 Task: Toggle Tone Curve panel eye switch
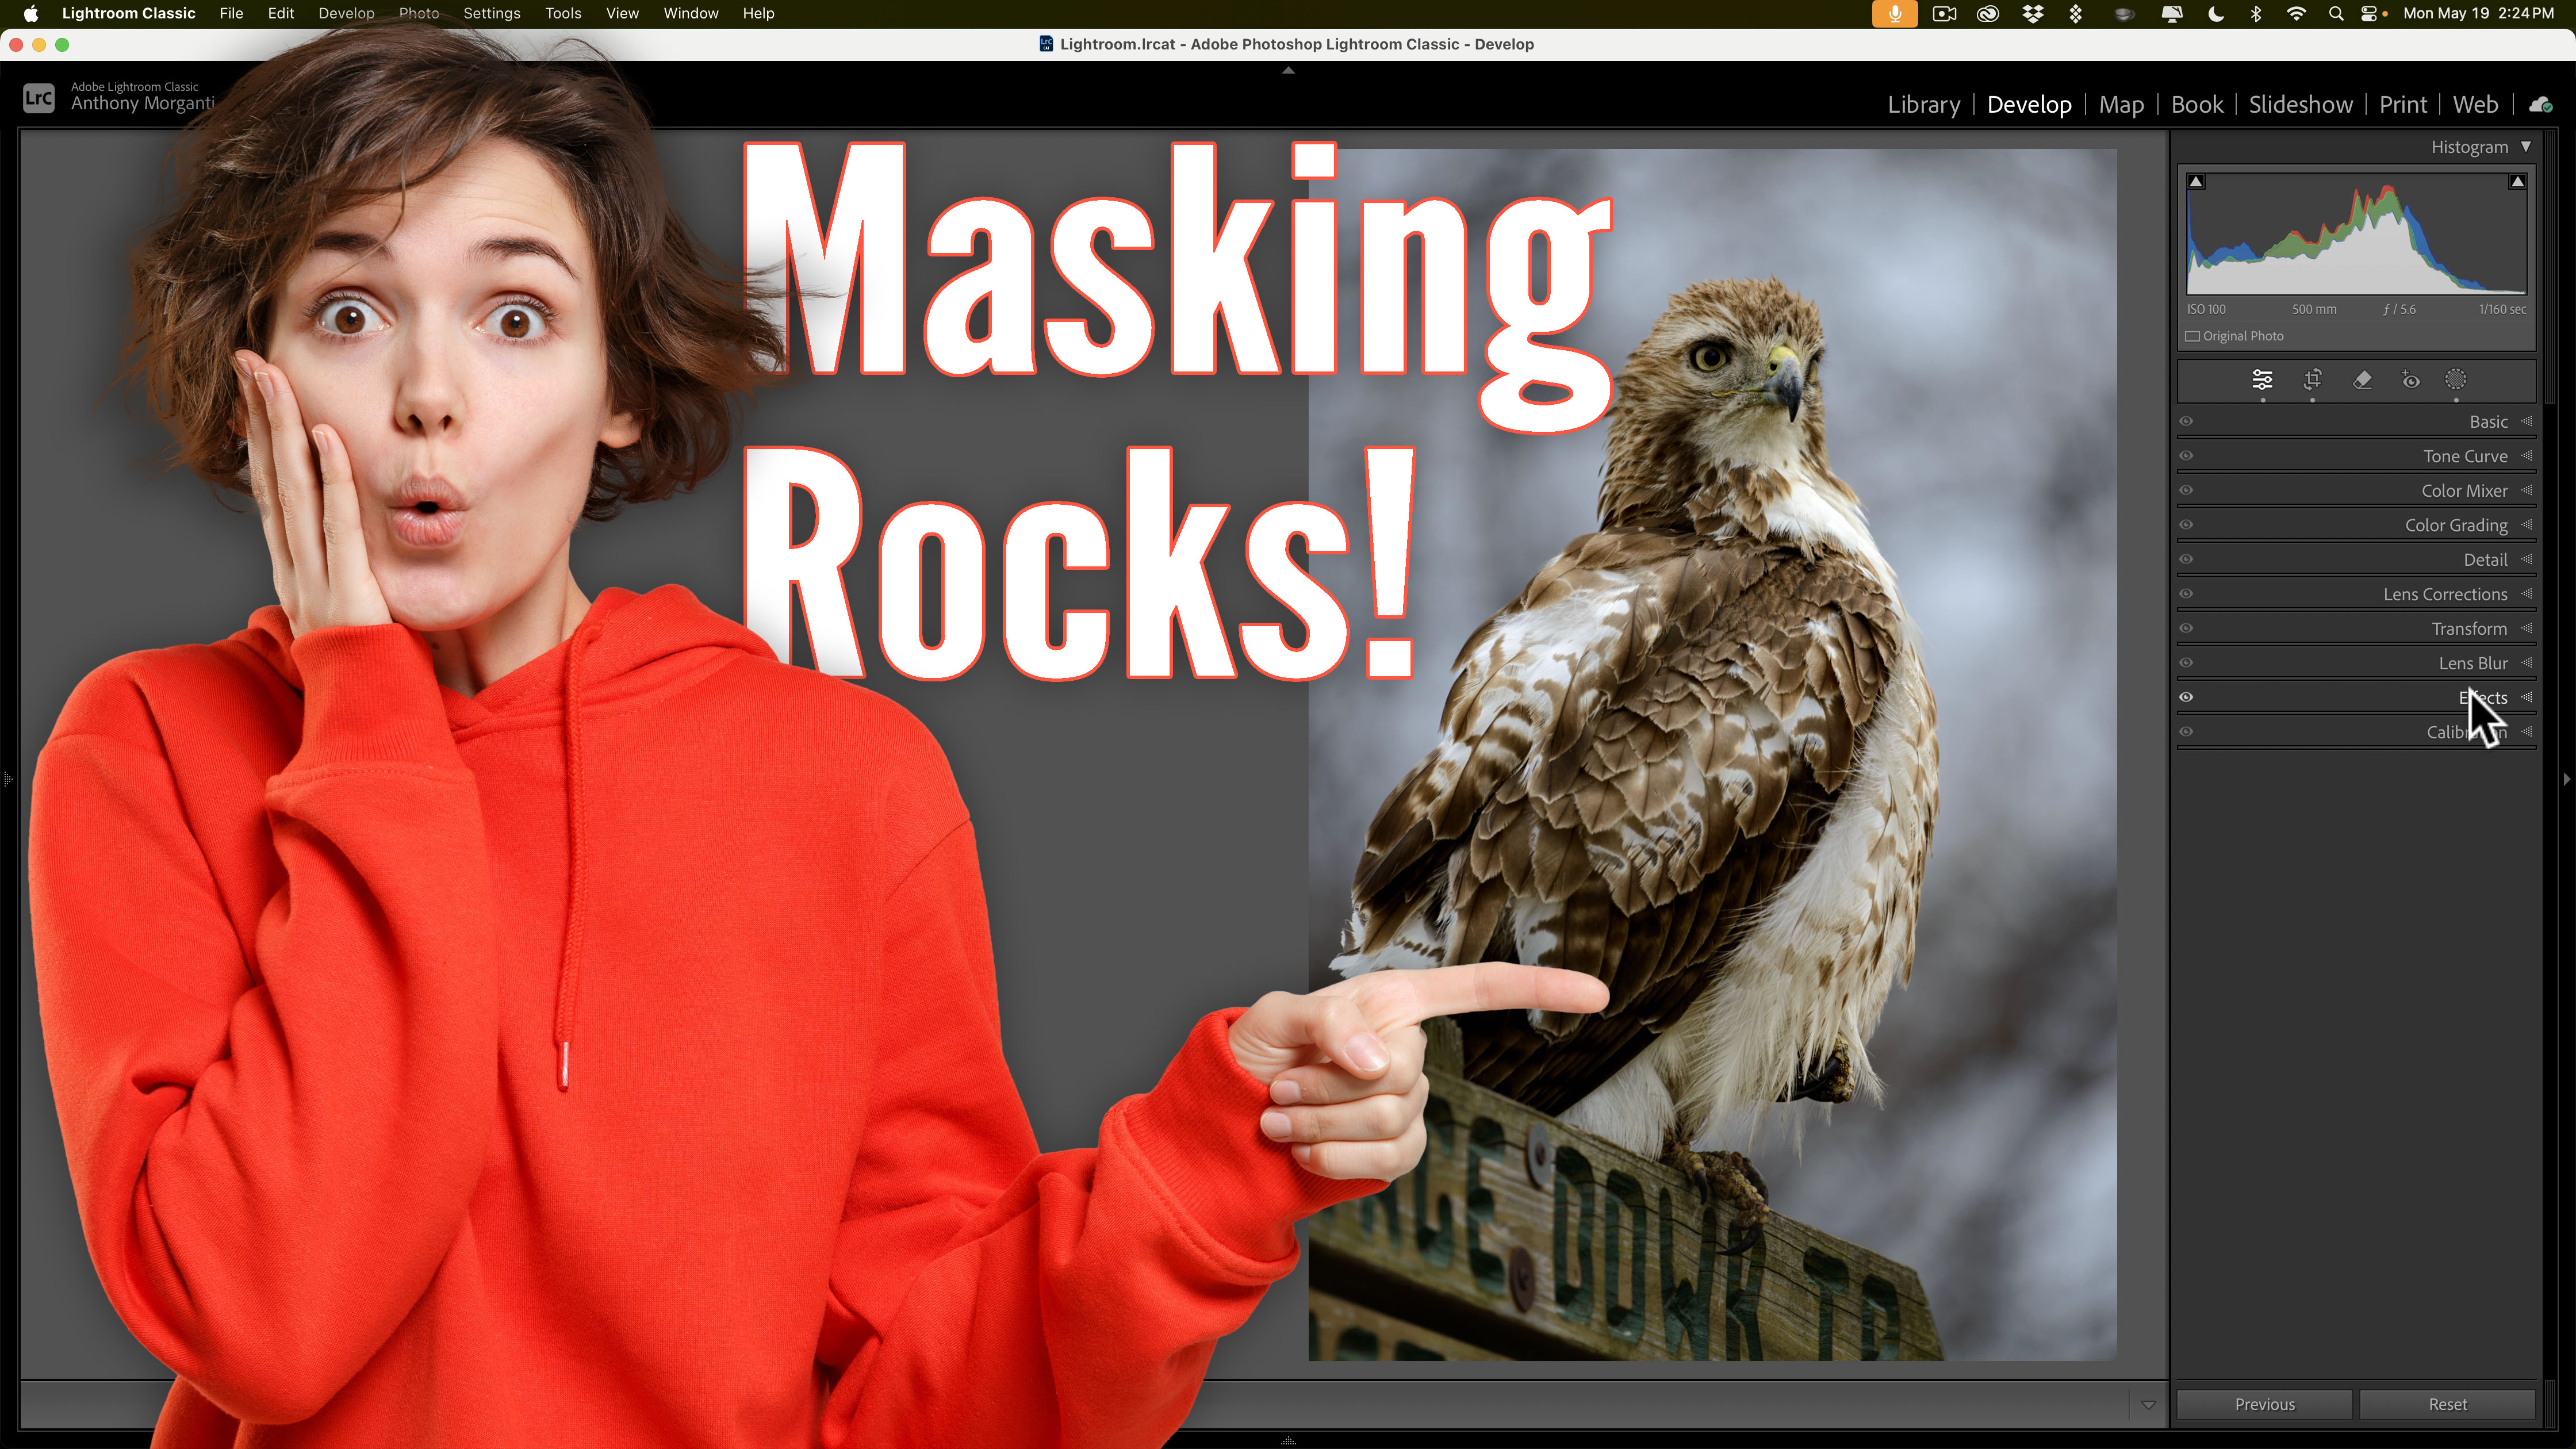(2186, 456)
